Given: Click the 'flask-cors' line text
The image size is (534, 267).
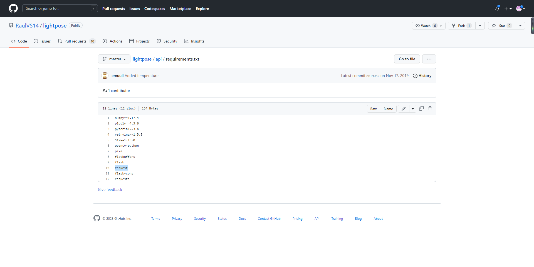Looking at the screenshot, I should coord(124,173).
